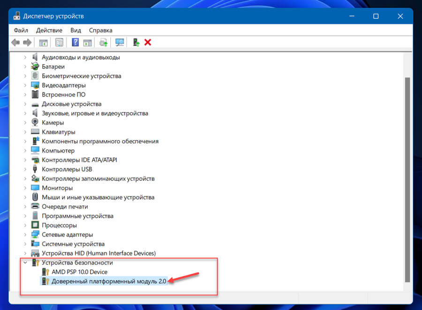
Task: Toggle the action pane toolbar icon
Action: click(88, 43)
